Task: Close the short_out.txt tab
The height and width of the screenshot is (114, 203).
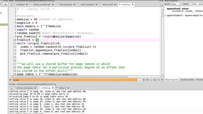Action: (115, 5)
